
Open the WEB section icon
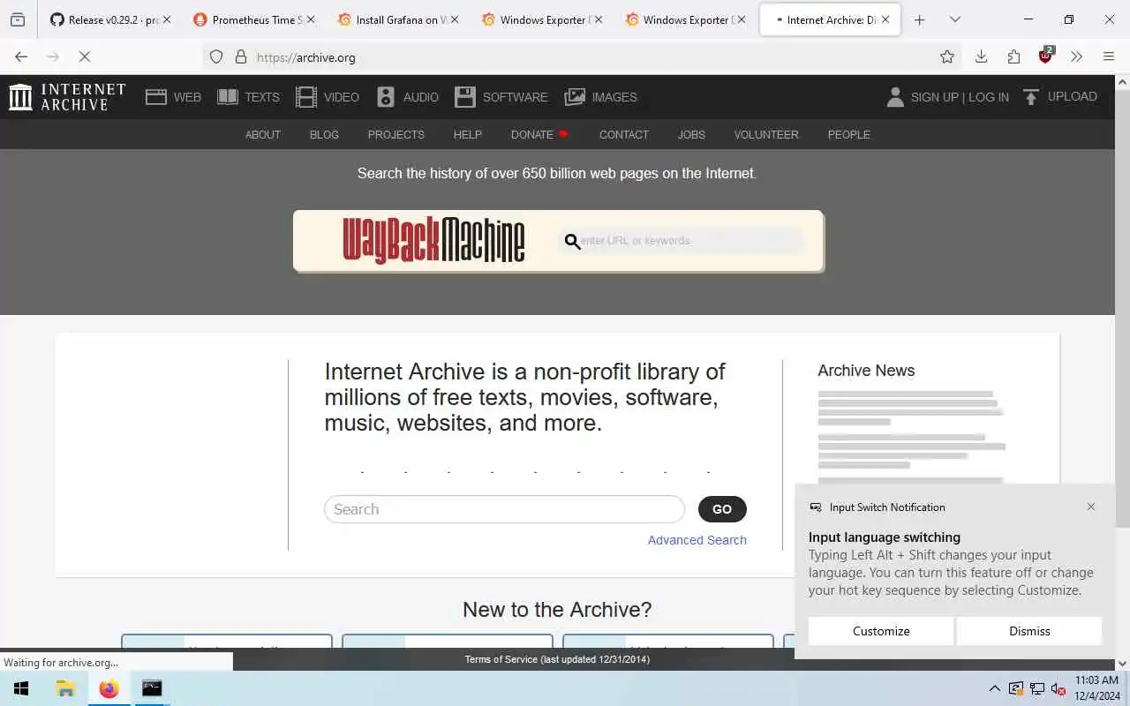tap(156, 97)
